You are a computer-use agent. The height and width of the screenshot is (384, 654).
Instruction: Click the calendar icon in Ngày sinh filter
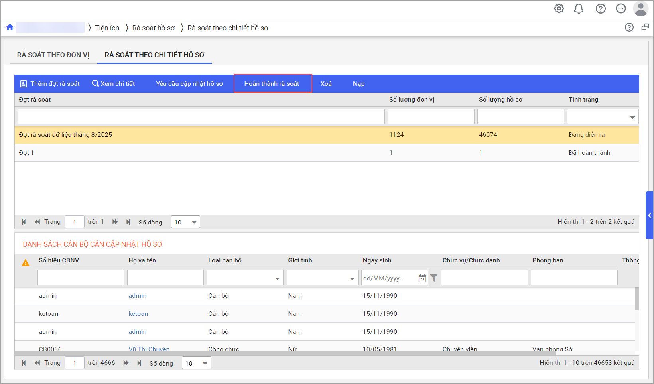coord(422,278)
